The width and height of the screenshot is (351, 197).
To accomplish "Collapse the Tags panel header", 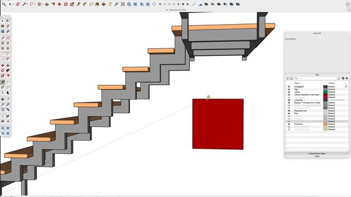I will 317,75.
